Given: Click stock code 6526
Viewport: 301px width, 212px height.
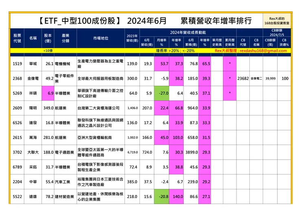Looking at the screenshot, I should (x=17, y=123).
